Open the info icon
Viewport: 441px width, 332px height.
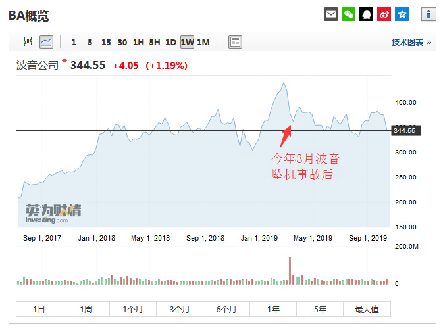[428, 14]
